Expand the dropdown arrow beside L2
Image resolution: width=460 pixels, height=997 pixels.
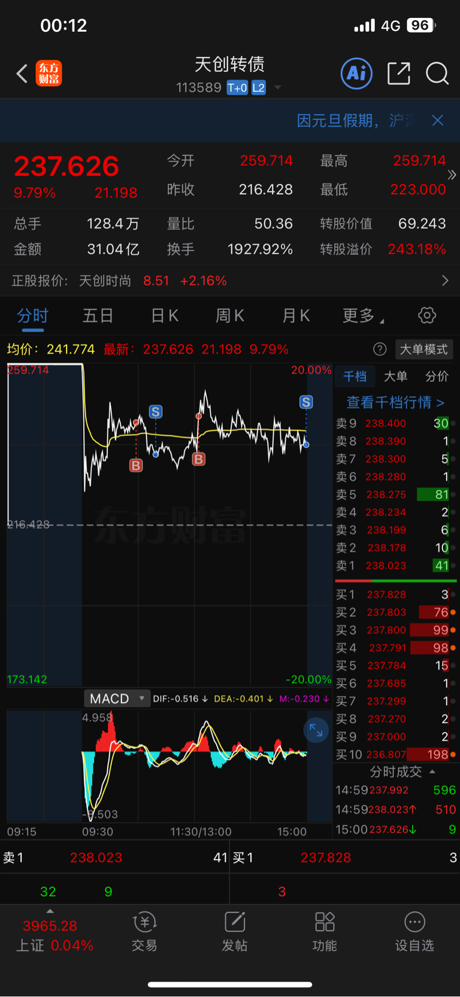[x=277, y=88]
